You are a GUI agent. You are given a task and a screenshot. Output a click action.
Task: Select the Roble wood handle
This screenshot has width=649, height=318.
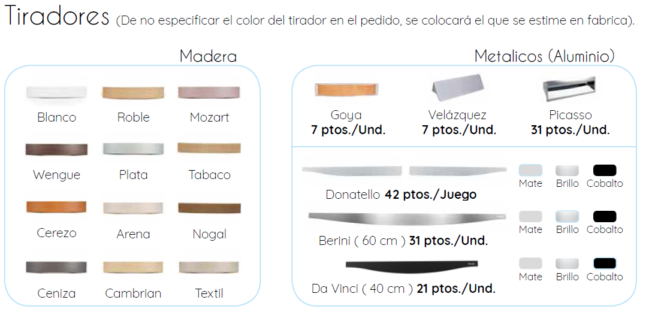click(133, 93)
